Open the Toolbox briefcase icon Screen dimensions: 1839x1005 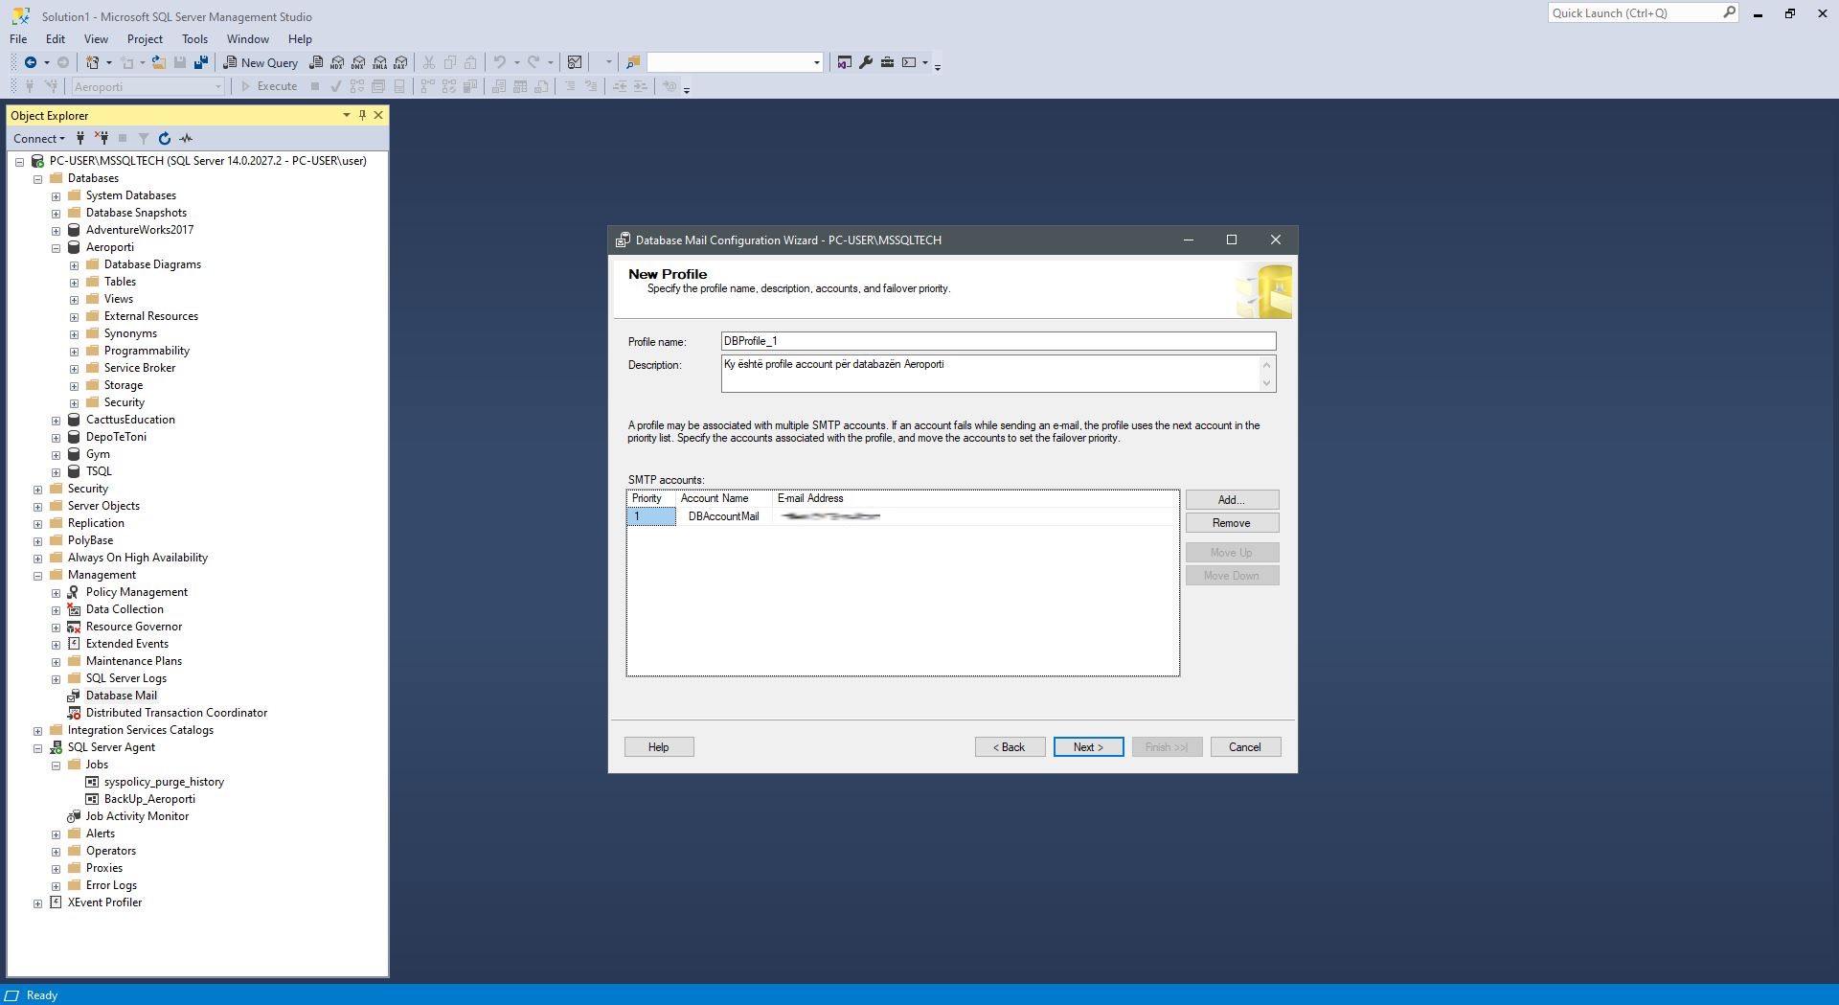887,62
